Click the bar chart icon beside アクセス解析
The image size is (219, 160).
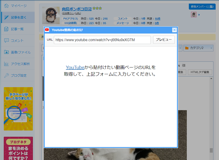pyautogui.click(x=6, y=64)
